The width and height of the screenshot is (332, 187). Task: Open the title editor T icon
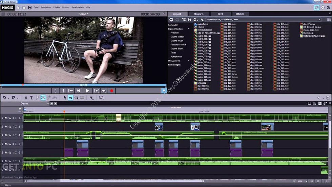(x=32, y=98)
